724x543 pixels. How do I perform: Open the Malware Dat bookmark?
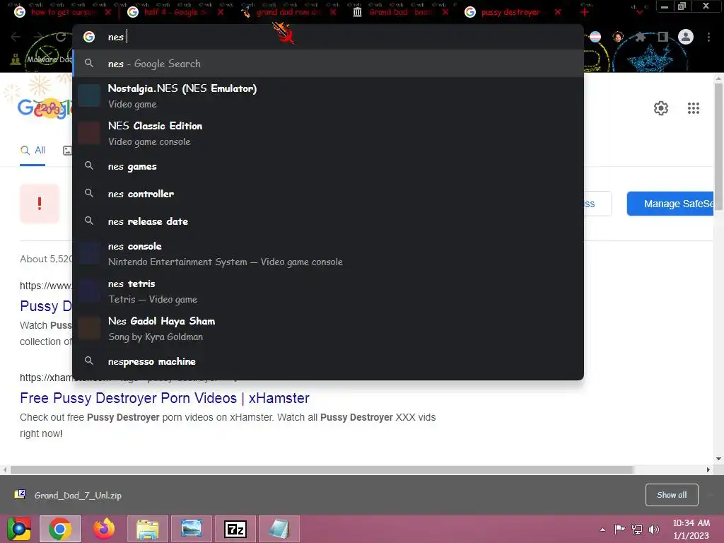click(x=42, y=59)
